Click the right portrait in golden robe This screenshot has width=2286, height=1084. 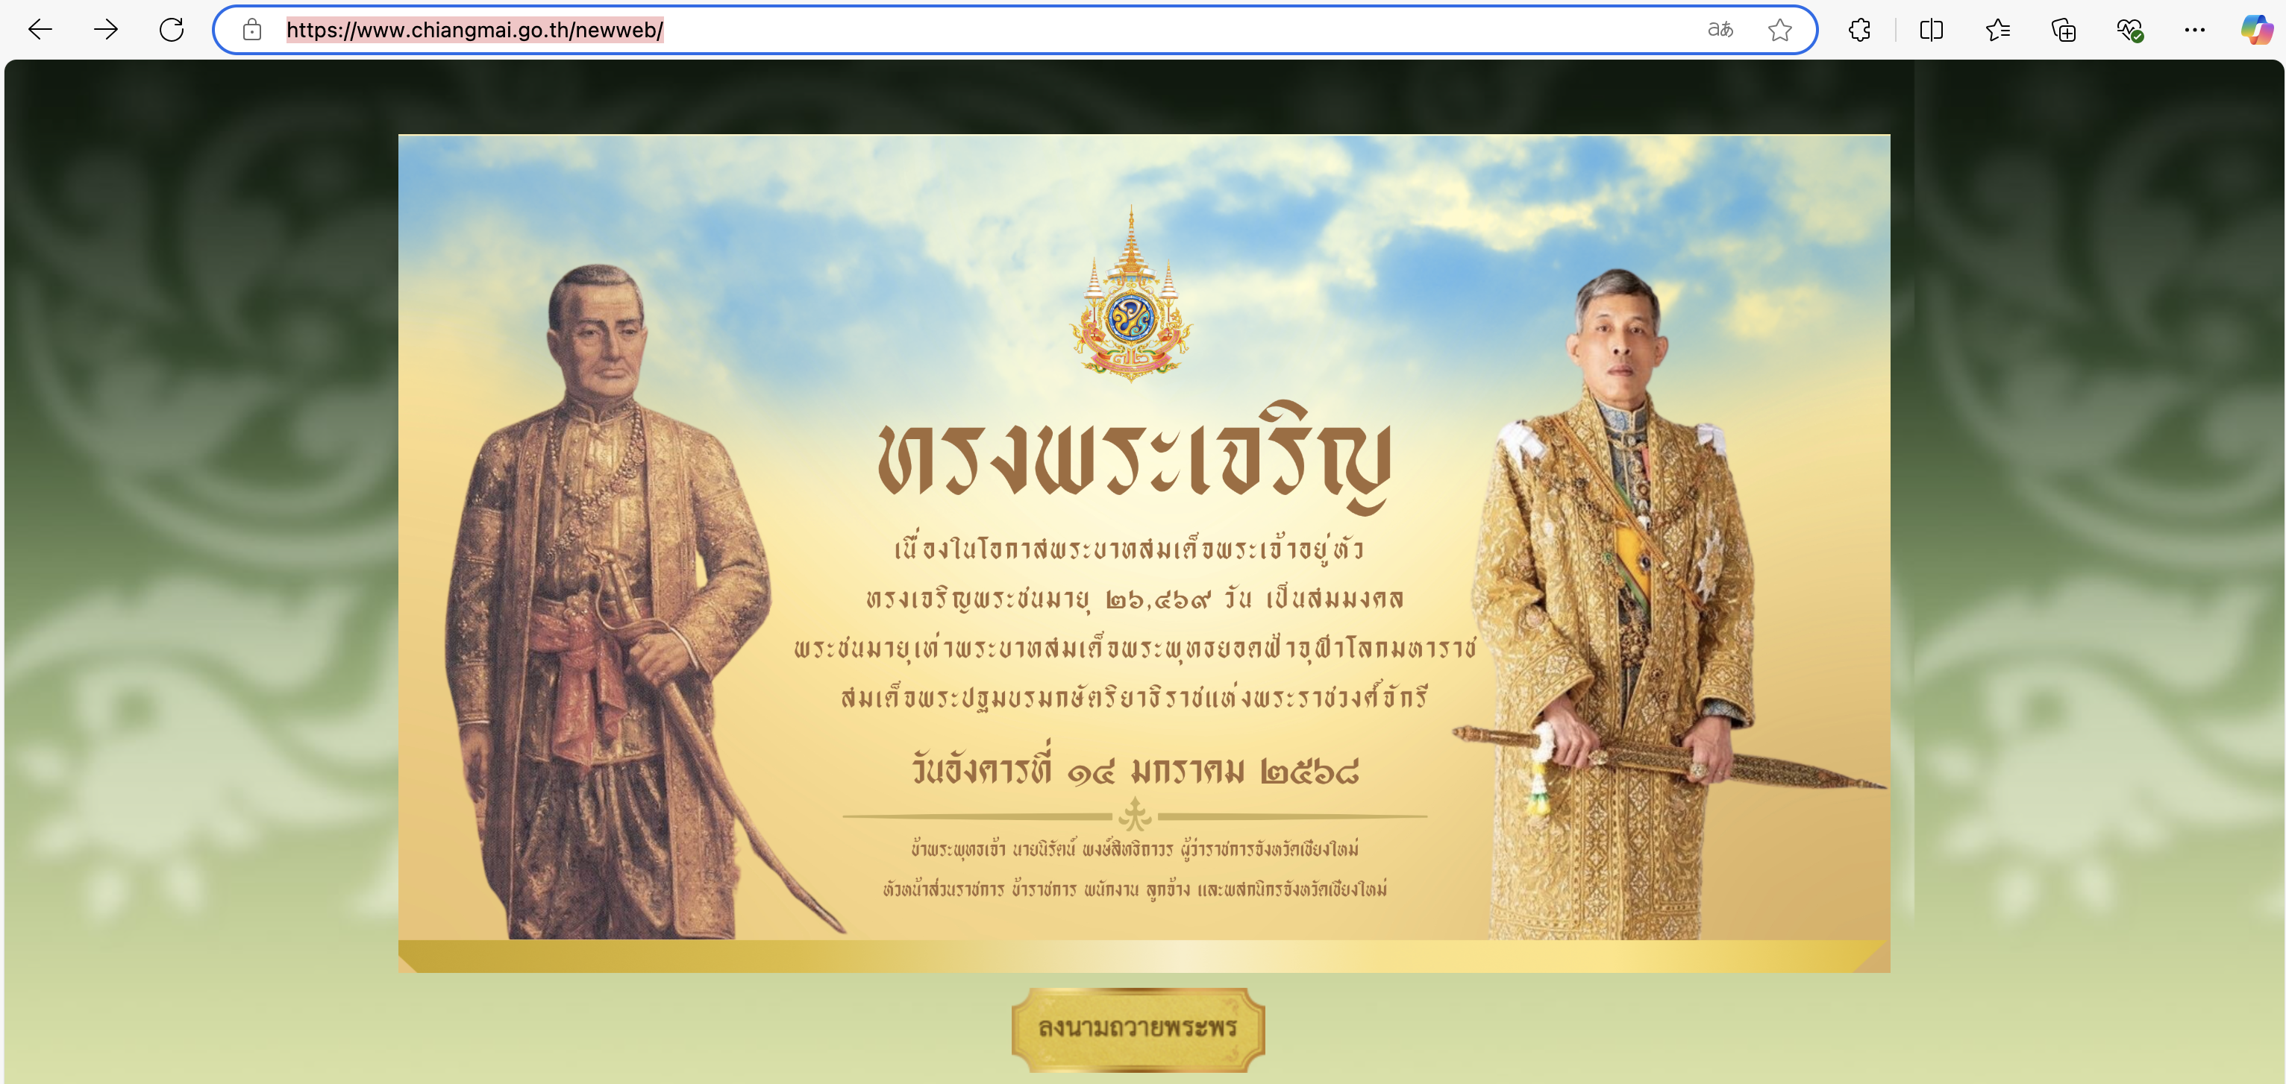(1633, 603)
